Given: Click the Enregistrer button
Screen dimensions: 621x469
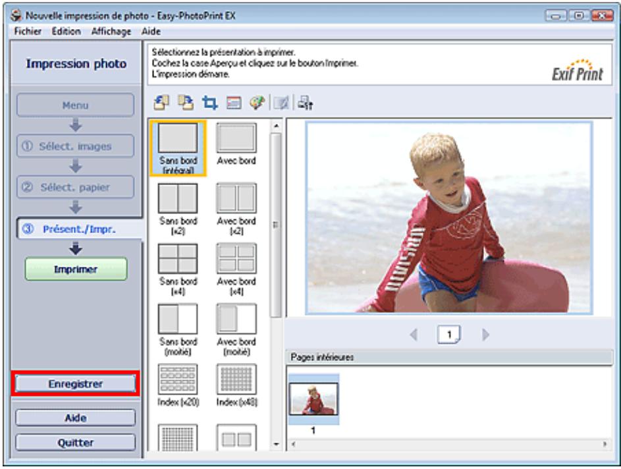Looking at the screenshot, I should coord(76,383).
